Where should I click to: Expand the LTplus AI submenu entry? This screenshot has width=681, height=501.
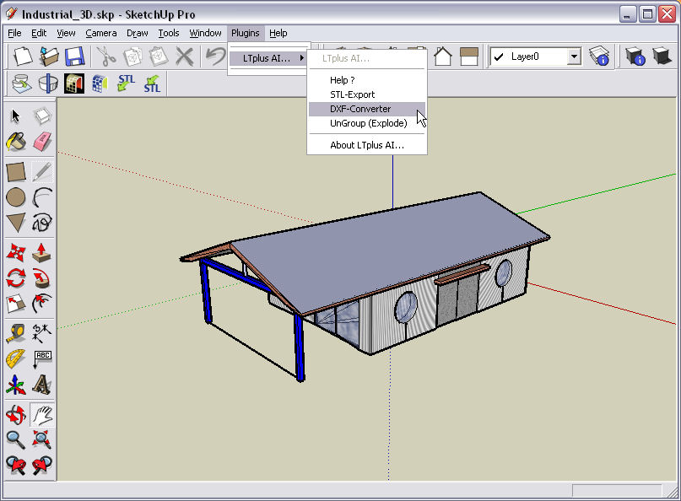[268, 58]
